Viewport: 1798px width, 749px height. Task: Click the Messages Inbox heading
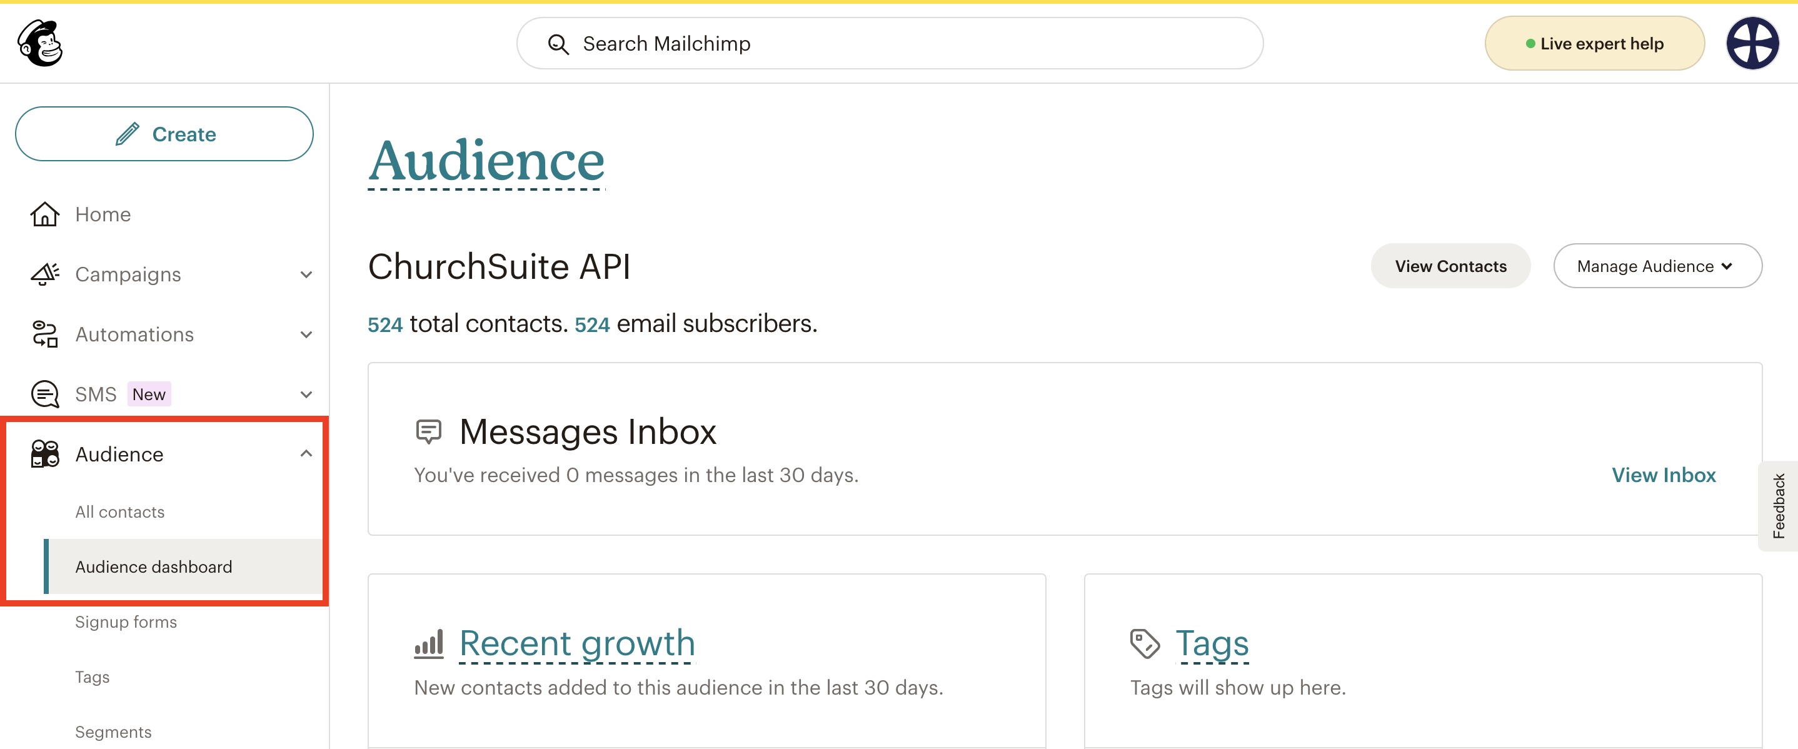pos(588,431)
